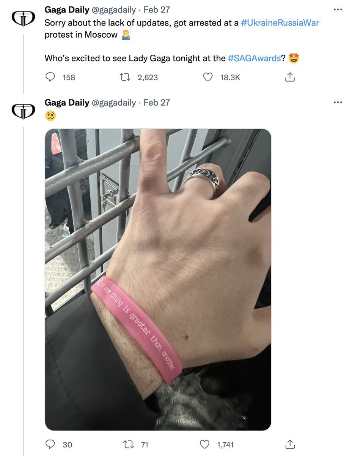Like the photo tweet with 1,741 likes
352x456 pixels.
(x=205, y=444)
